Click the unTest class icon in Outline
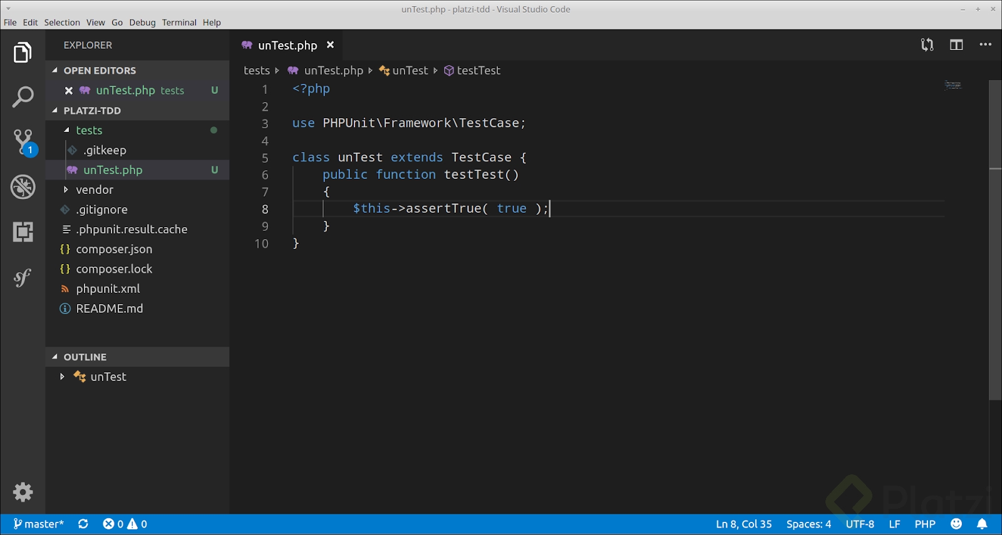Viewport: 1002px width, 535px height. 80,377
